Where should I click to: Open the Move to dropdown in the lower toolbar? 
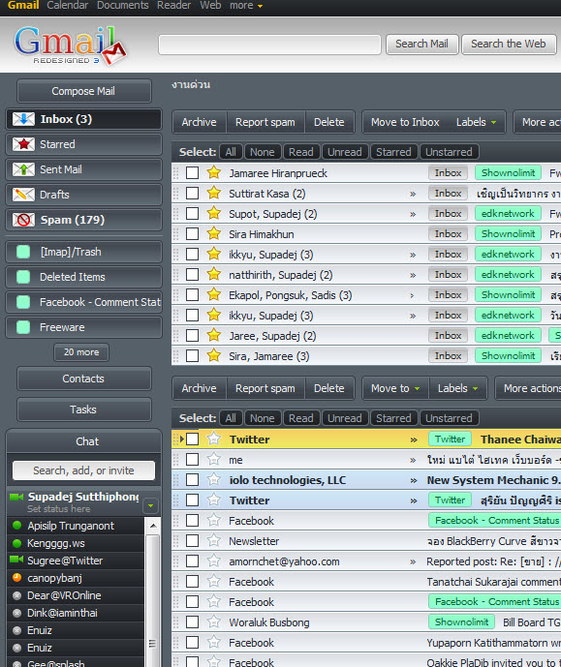click(x=395, y=388)
